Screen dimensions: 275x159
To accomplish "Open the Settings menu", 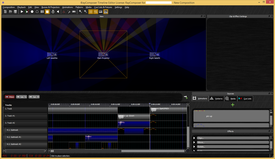I will [x=118, y=7].
